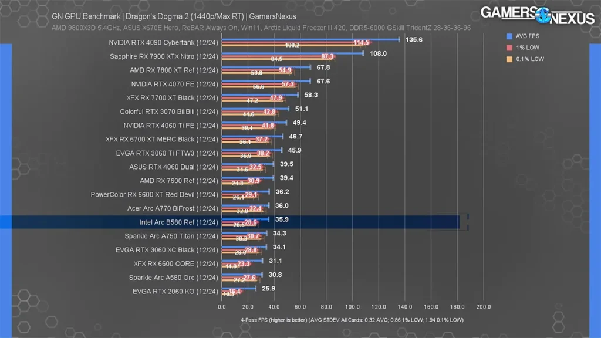Select the 'XFX RX 6600 CORE (12/24)' label
Viewport: 601px width, 338px height.
coord(176,263)
